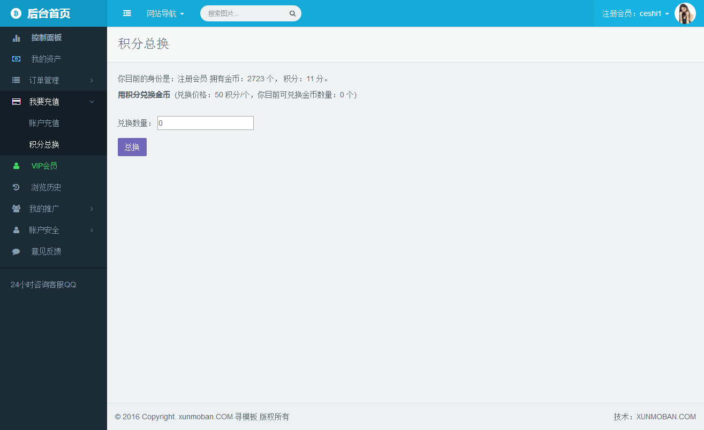Click the history icon for 浏览历史
Screen dimensions: 704x430
[16, 187]
